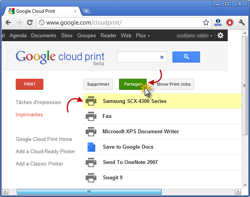
Task: Open a new tab with plus button
Action: point(86,11)
